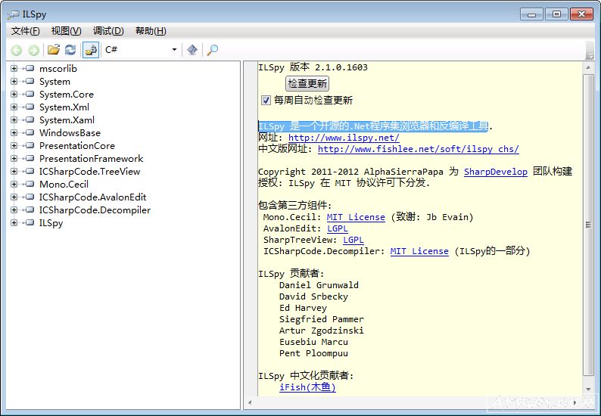Open the 视图(V) menu
Viewport: 601px width, 416px height.
point(67,31)
